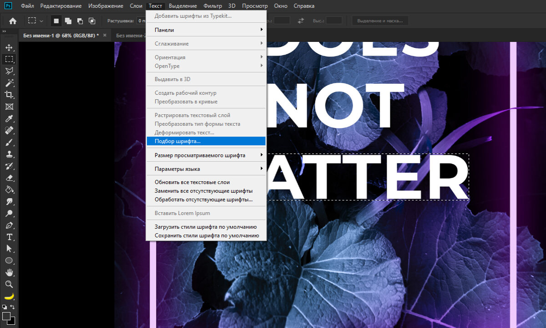The width and height of the screenshot is (546, 328).
Task: Select the Eyedropper tool
Action: pos(9,118)
